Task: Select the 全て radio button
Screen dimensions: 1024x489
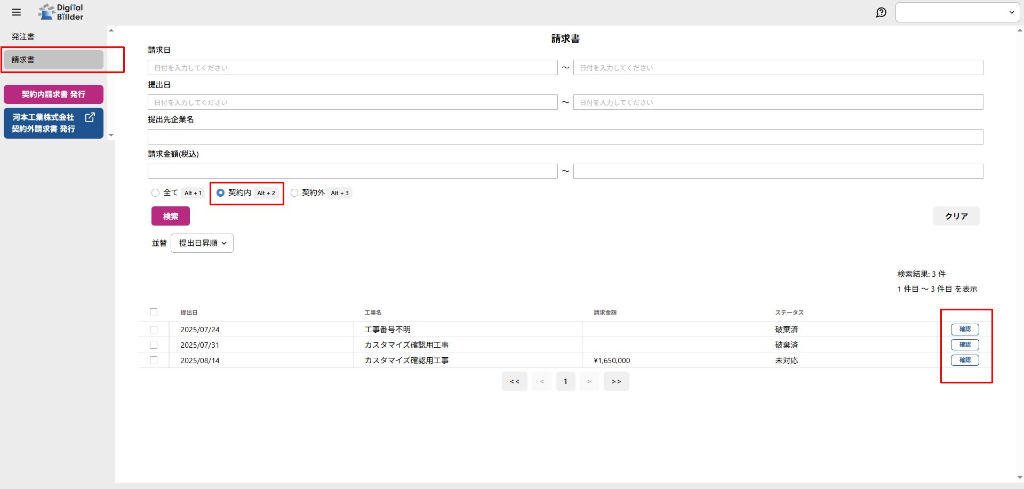Action: (156, 193)
